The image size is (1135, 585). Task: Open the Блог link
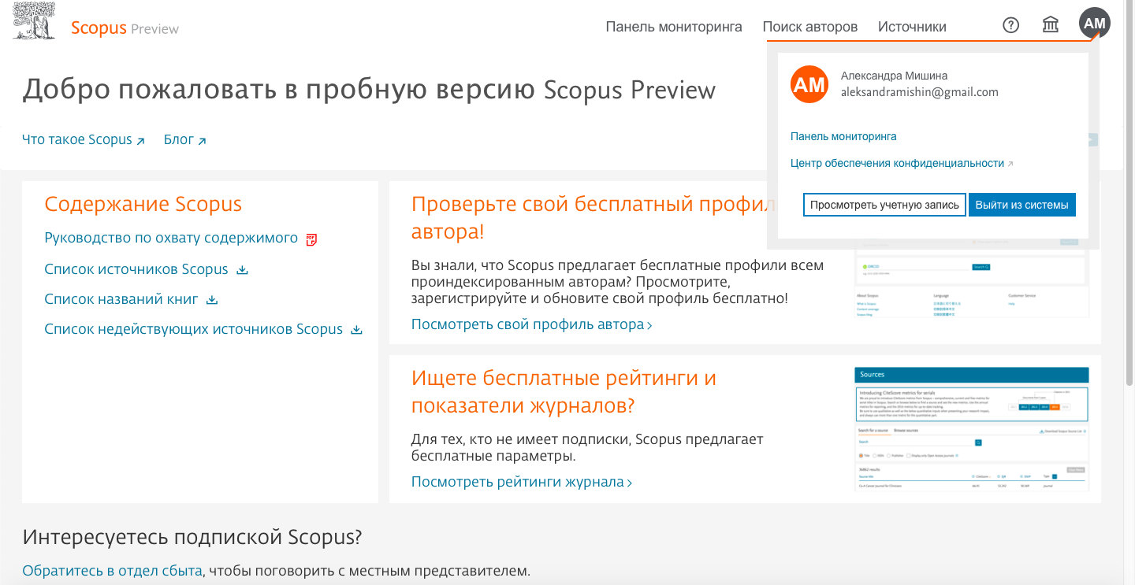point(179,139)
